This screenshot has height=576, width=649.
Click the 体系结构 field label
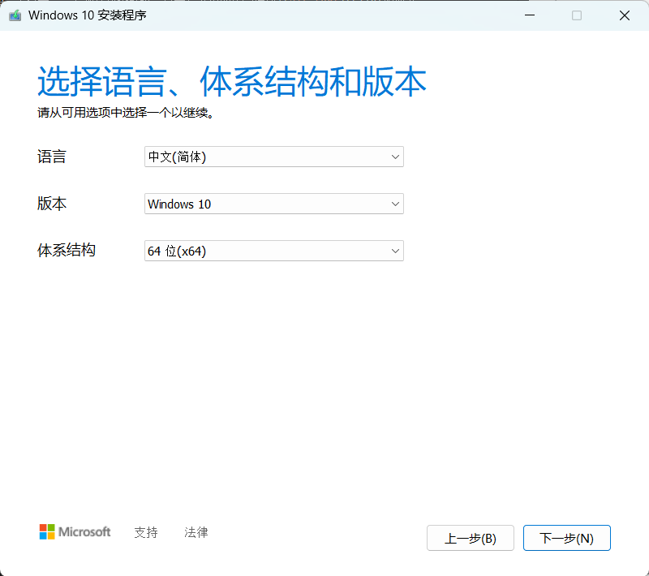point(67,251)
